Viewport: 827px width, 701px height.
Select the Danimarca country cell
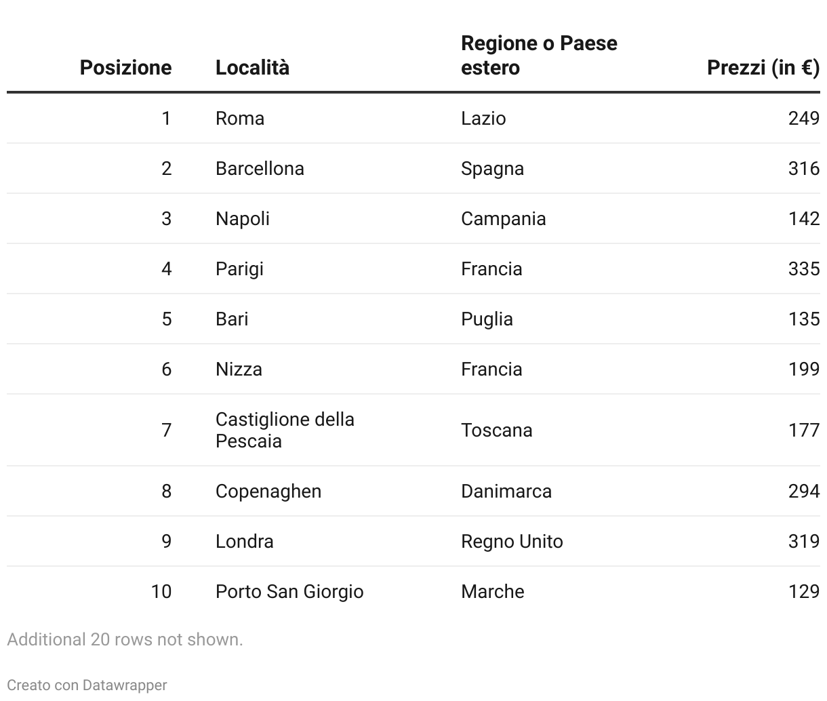coord(506,492)
